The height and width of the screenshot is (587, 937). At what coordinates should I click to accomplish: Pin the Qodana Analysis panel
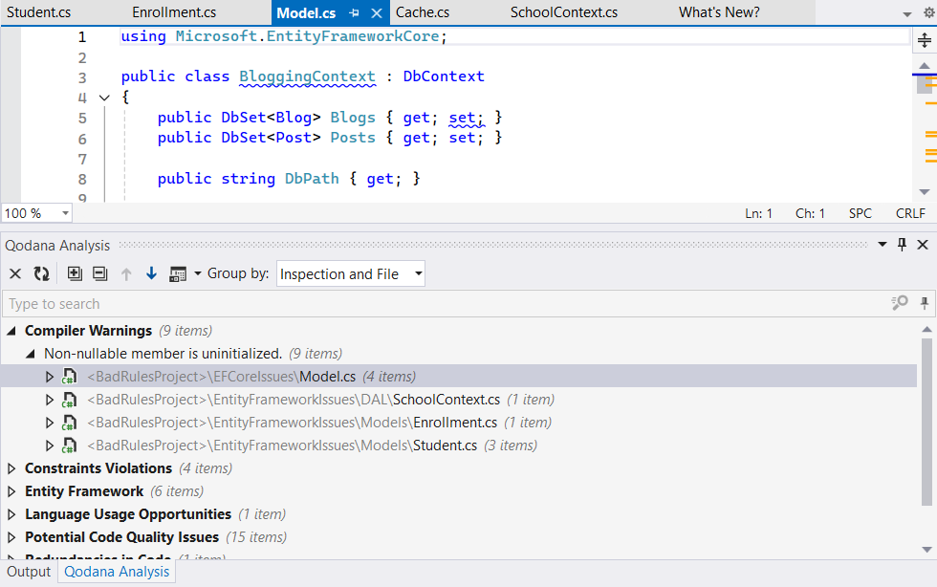coord(901,246)
